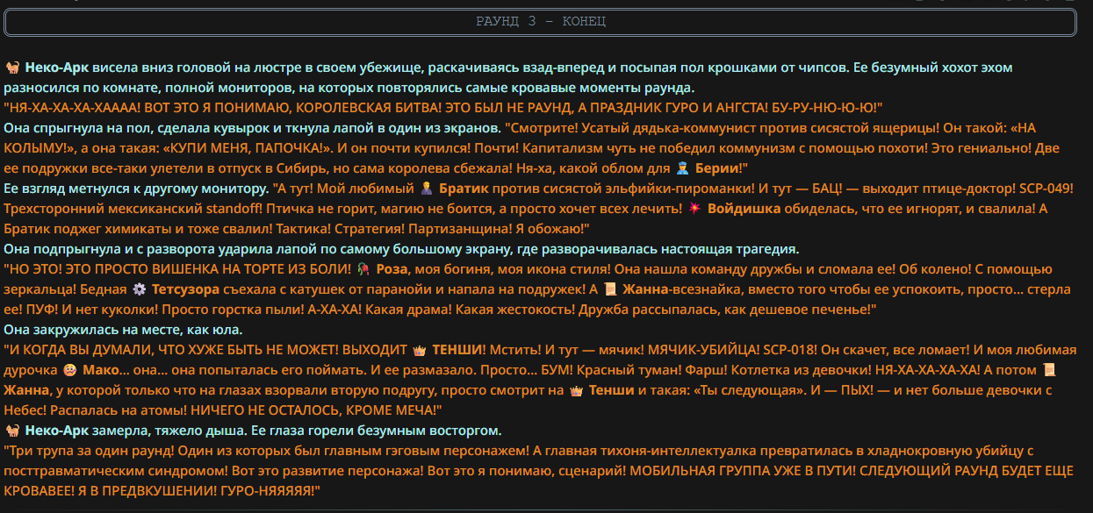Click the bold name 'Роза'

click(391, 269)
